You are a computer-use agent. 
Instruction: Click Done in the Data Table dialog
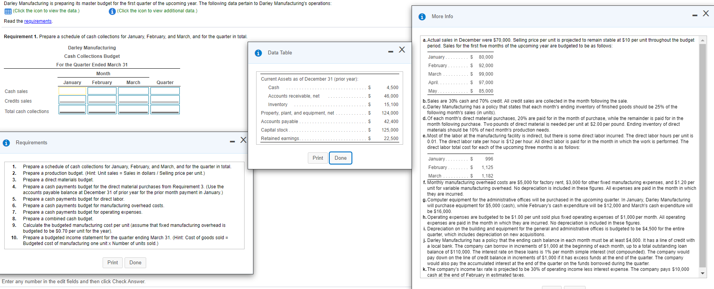[x=341, y=158]
